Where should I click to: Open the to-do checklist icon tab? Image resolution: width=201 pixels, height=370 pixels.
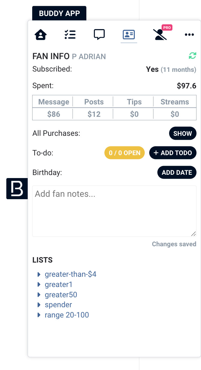(70, 35)
